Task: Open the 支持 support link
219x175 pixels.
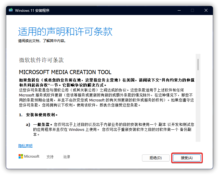Action: coord(50,157)
